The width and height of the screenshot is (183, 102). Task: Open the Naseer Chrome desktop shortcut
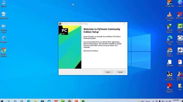[170, 52]
